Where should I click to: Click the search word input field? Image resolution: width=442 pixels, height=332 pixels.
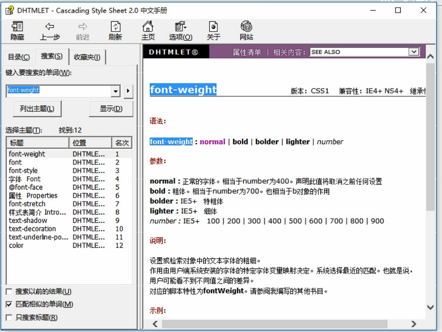59,91
